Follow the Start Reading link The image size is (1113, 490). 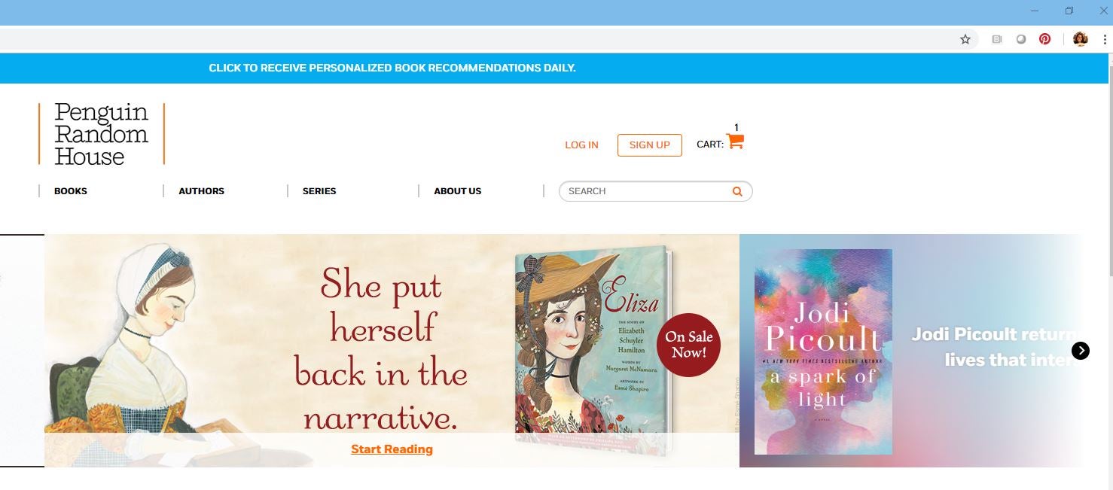392,449
